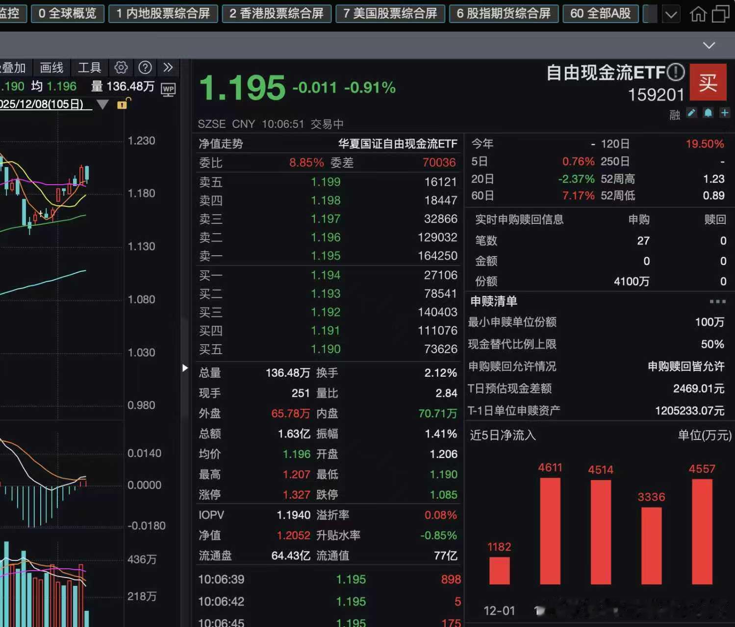Open more options via 申赎清单 ellipsis icon
The width and height of the screenshot is (735, 627).
point(717,302)
